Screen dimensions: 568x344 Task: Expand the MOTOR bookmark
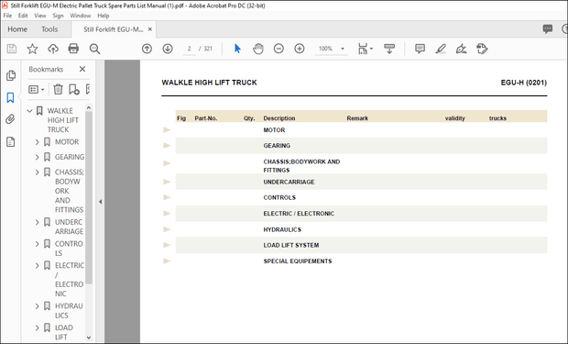click(37, 142)
